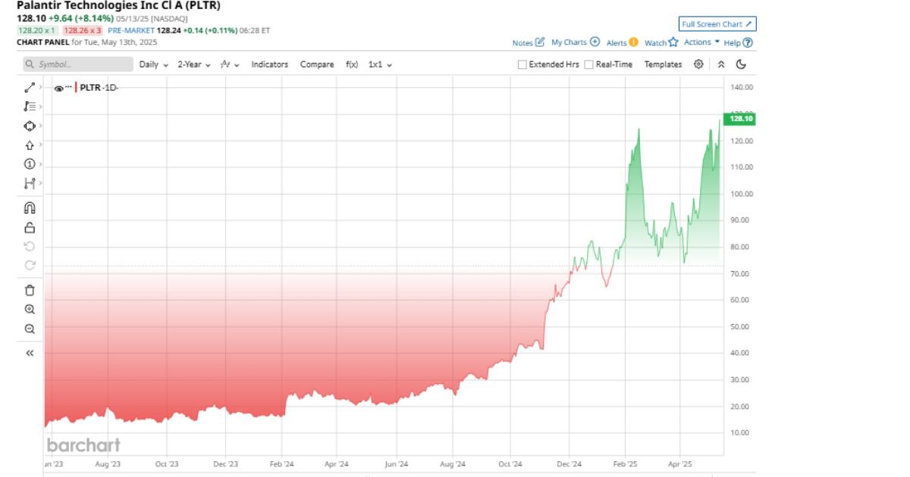Enable the Extended Hrs checkbox

pyautogui.click(x=522, y=64)
